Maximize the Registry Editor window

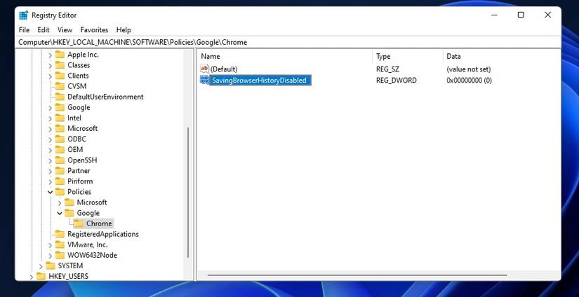coord(521,15)
